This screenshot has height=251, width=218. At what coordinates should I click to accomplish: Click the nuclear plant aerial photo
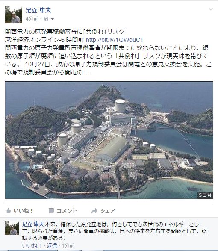109,140
